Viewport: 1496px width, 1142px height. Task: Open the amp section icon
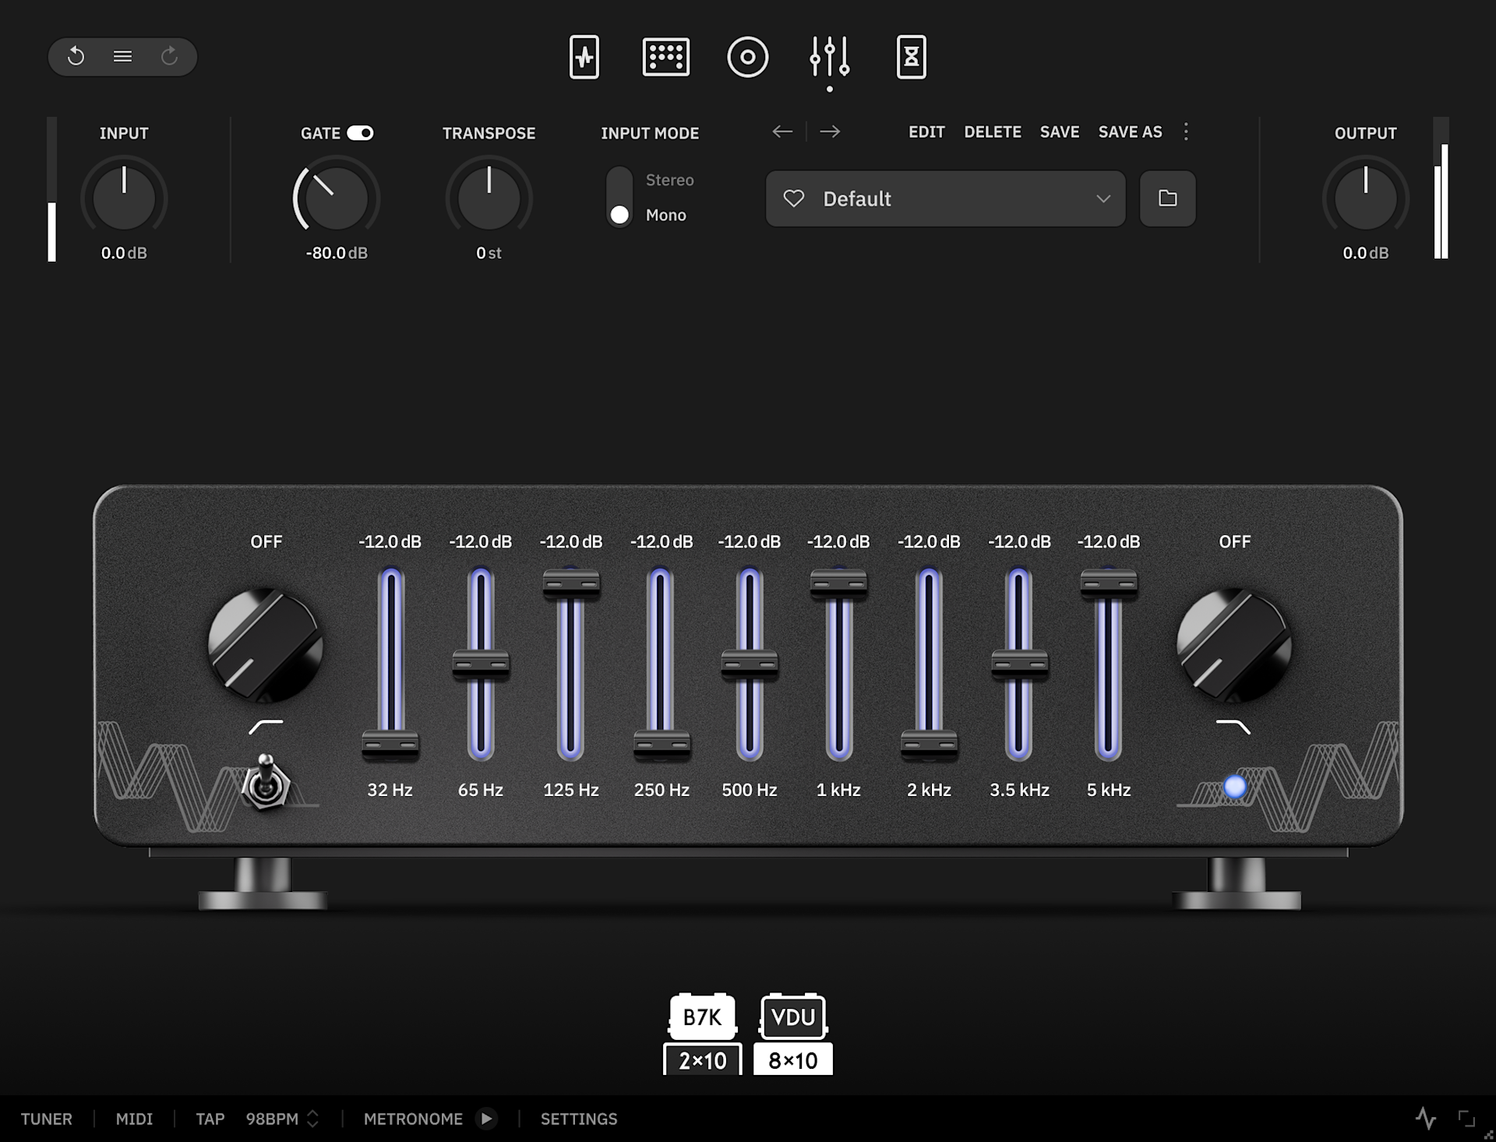coord(665,57)
